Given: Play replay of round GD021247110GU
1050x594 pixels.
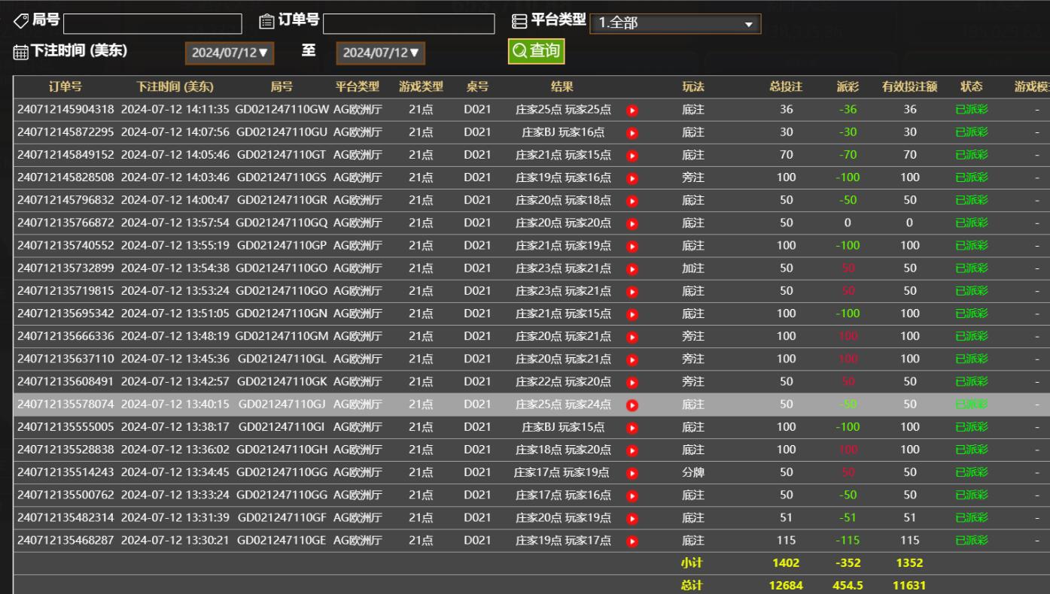Looking at the screenshot, I should click(x=632, y=132).
